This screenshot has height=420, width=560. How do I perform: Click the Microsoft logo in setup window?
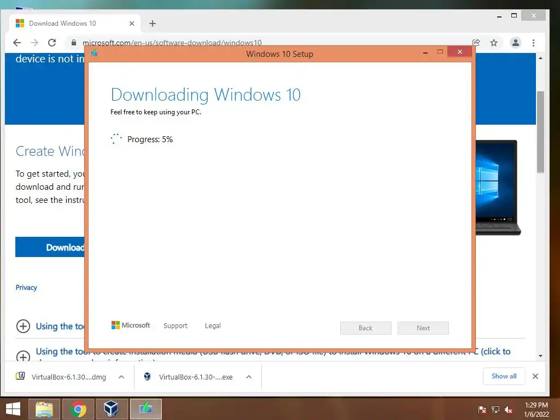pyautogui.click(x=130, y=325)
